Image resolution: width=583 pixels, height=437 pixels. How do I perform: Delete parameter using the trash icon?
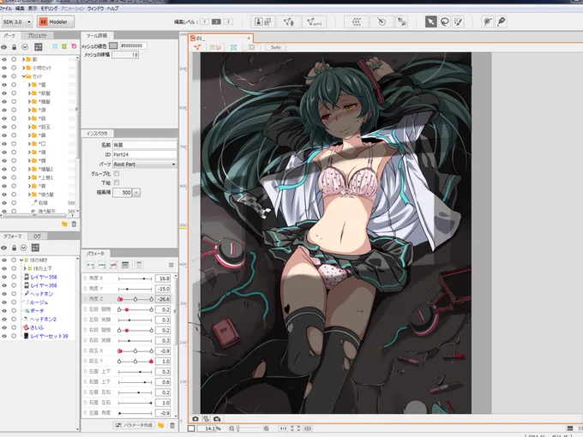pos(172,425)
